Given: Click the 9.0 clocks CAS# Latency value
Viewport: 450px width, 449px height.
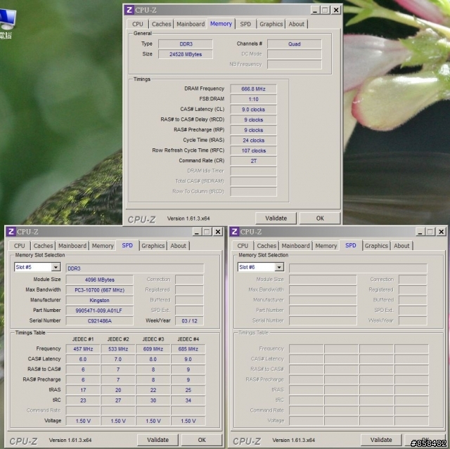Looking at the screenshot, I should [253, 110].
